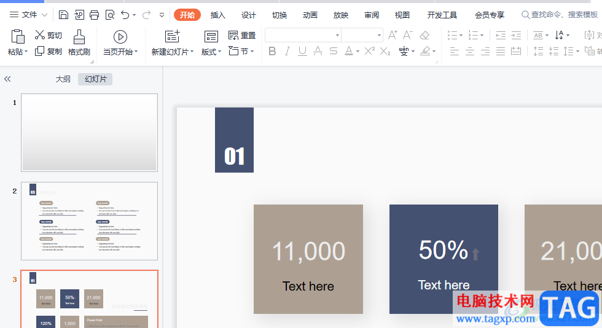The width and height of the screenshot is (602, 328).
Task: Click the Save icon in quick access toolbar
Action: [63, 15]
